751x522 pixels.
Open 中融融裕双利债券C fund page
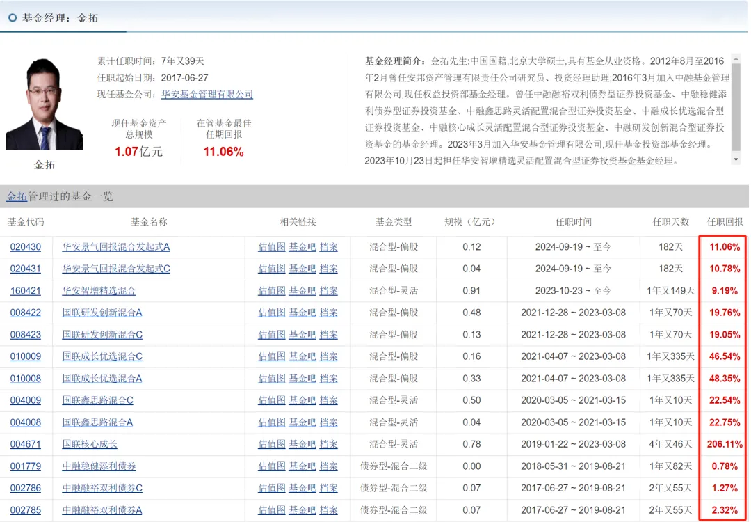[102, 488]
